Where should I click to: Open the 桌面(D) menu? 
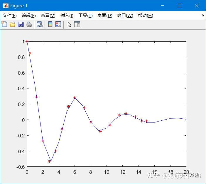click(105, 16)
